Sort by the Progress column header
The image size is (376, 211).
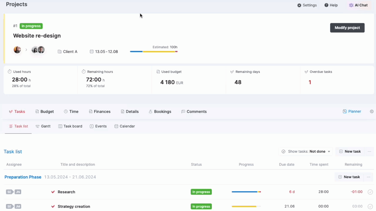[246, 164]
